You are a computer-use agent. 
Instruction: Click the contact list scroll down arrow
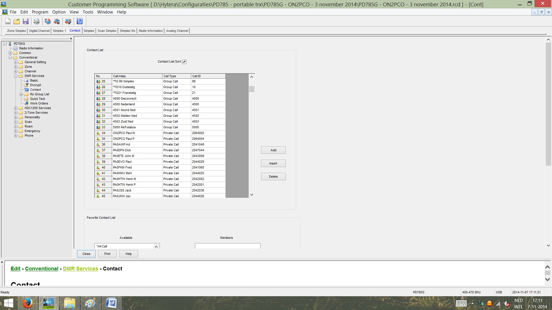pyautogui.click(x=252, y=195)
